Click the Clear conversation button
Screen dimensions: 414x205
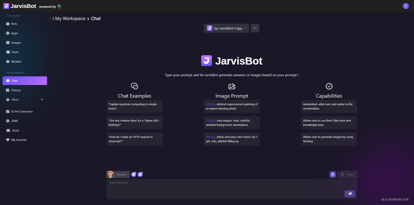pos(347,174)
